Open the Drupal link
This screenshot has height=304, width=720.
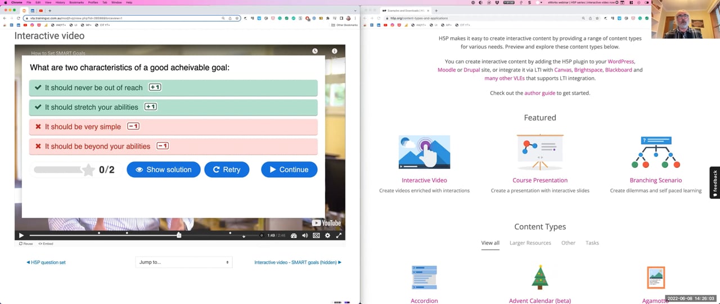471,70
